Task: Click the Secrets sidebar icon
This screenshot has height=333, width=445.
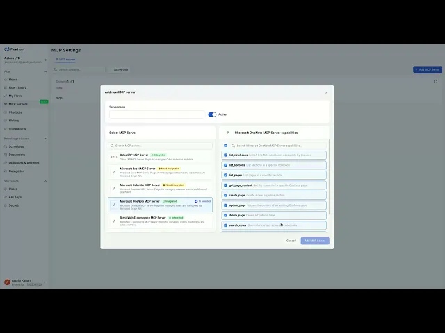Action: 6,205
